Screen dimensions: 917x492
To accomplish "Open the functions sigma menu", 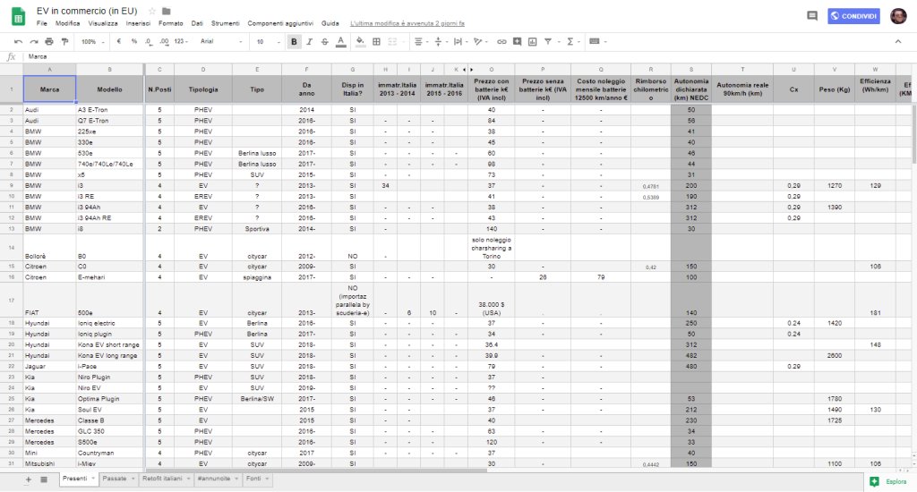I will point(572,41).
